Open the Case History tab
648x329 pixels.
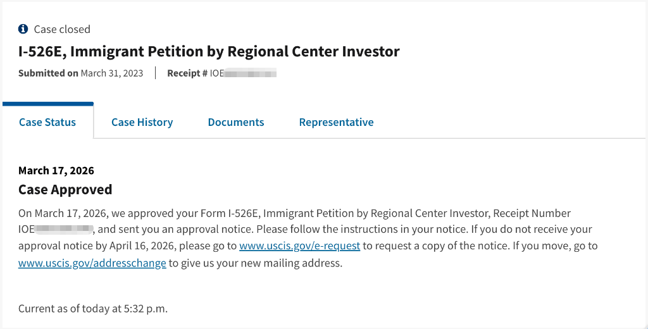(x=142, y=122)
